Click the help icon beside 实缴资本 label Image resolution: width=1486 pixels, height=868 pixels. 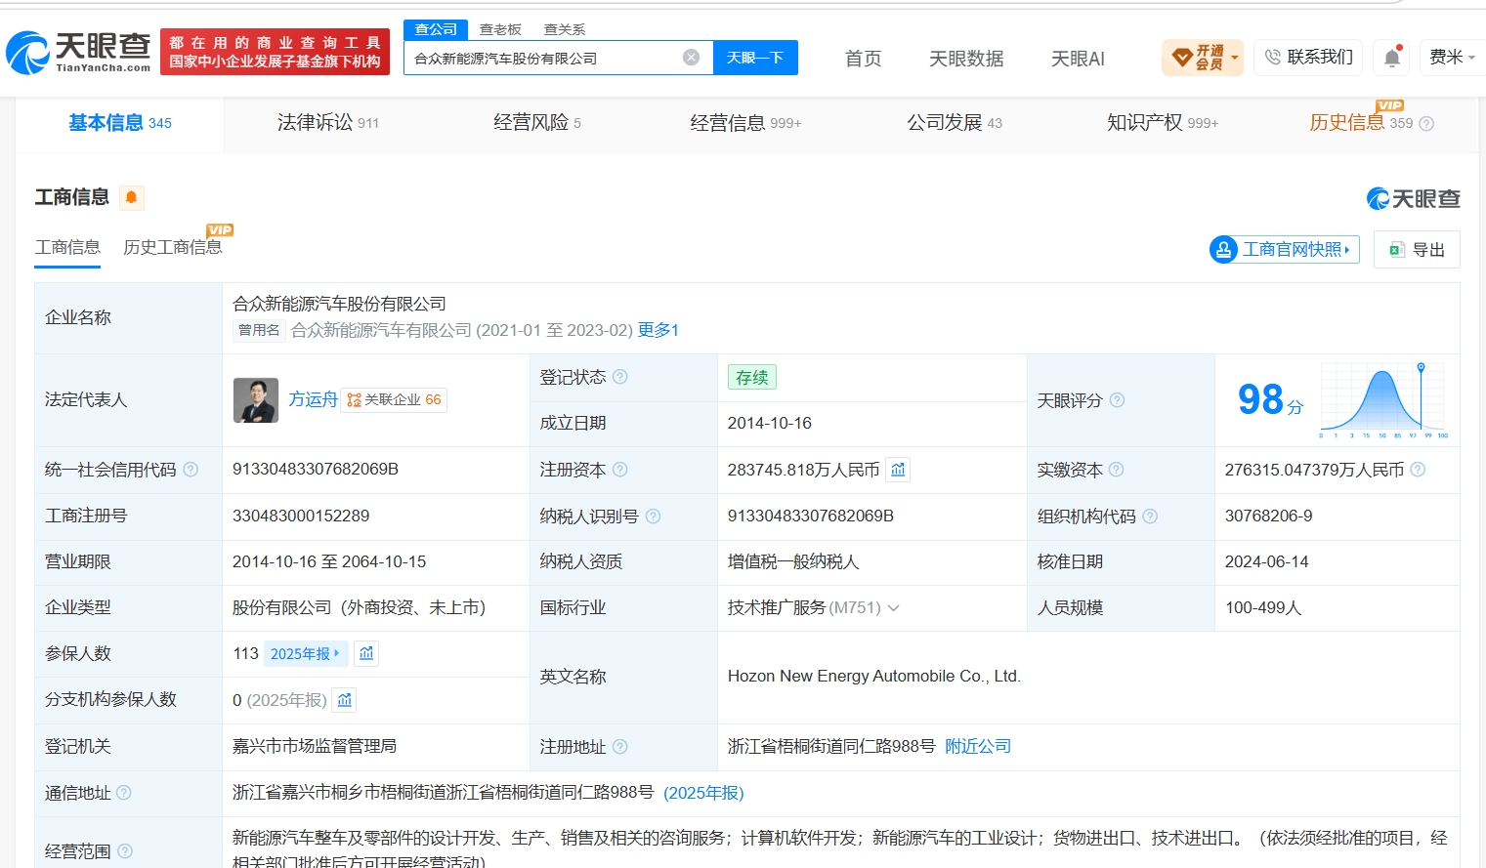(1117, 470)
